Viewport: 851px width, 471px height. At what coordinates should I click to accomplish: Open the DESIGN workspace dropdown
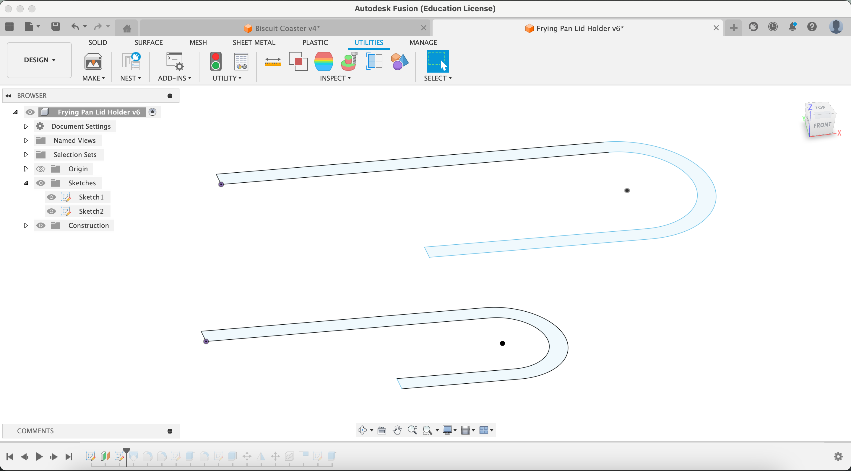39,60
